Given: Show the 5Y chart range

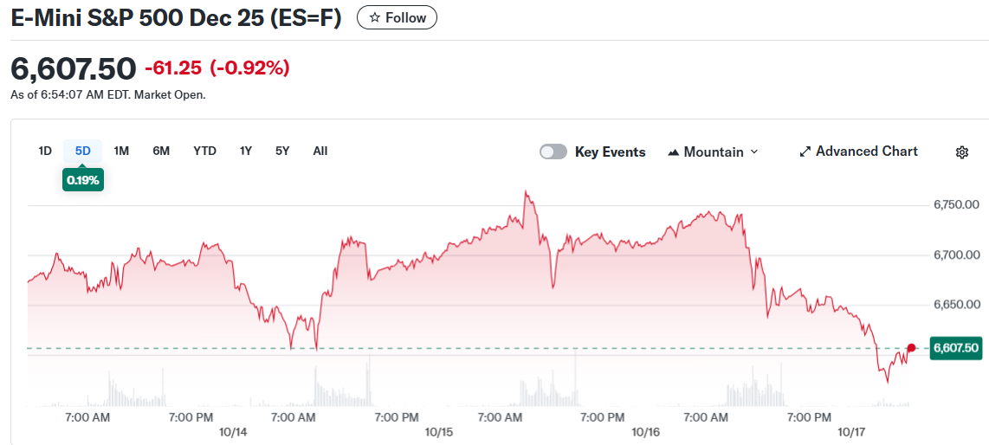Looking at the screenshot, I should click(x=282, y=151).
